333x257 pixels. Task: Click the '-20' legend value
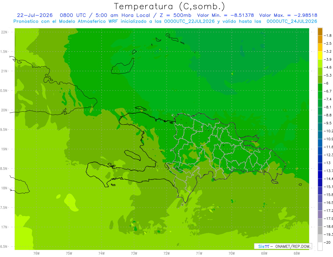327,242
